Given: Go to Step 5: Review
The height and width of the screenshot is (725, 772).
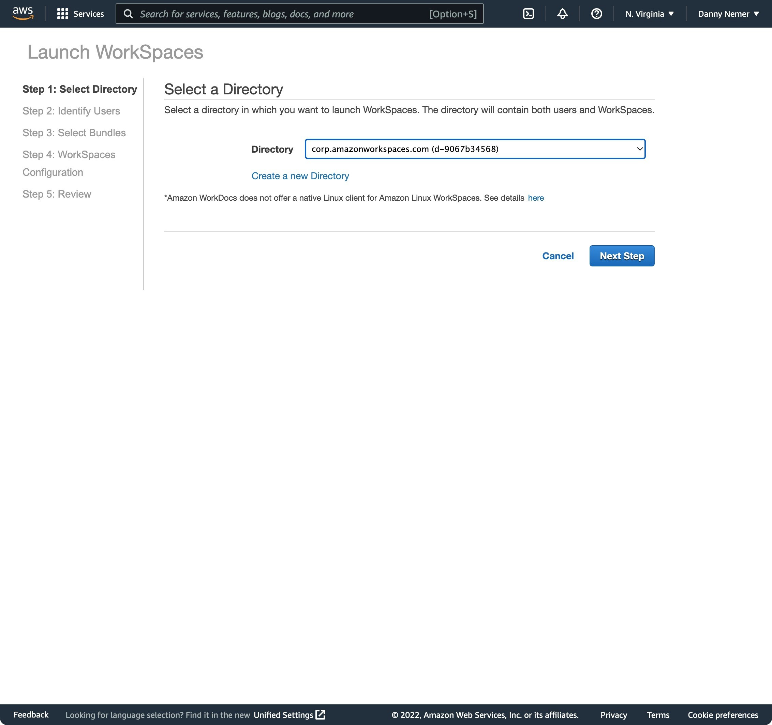Looking at the screenshot, I should click(57, 194).
